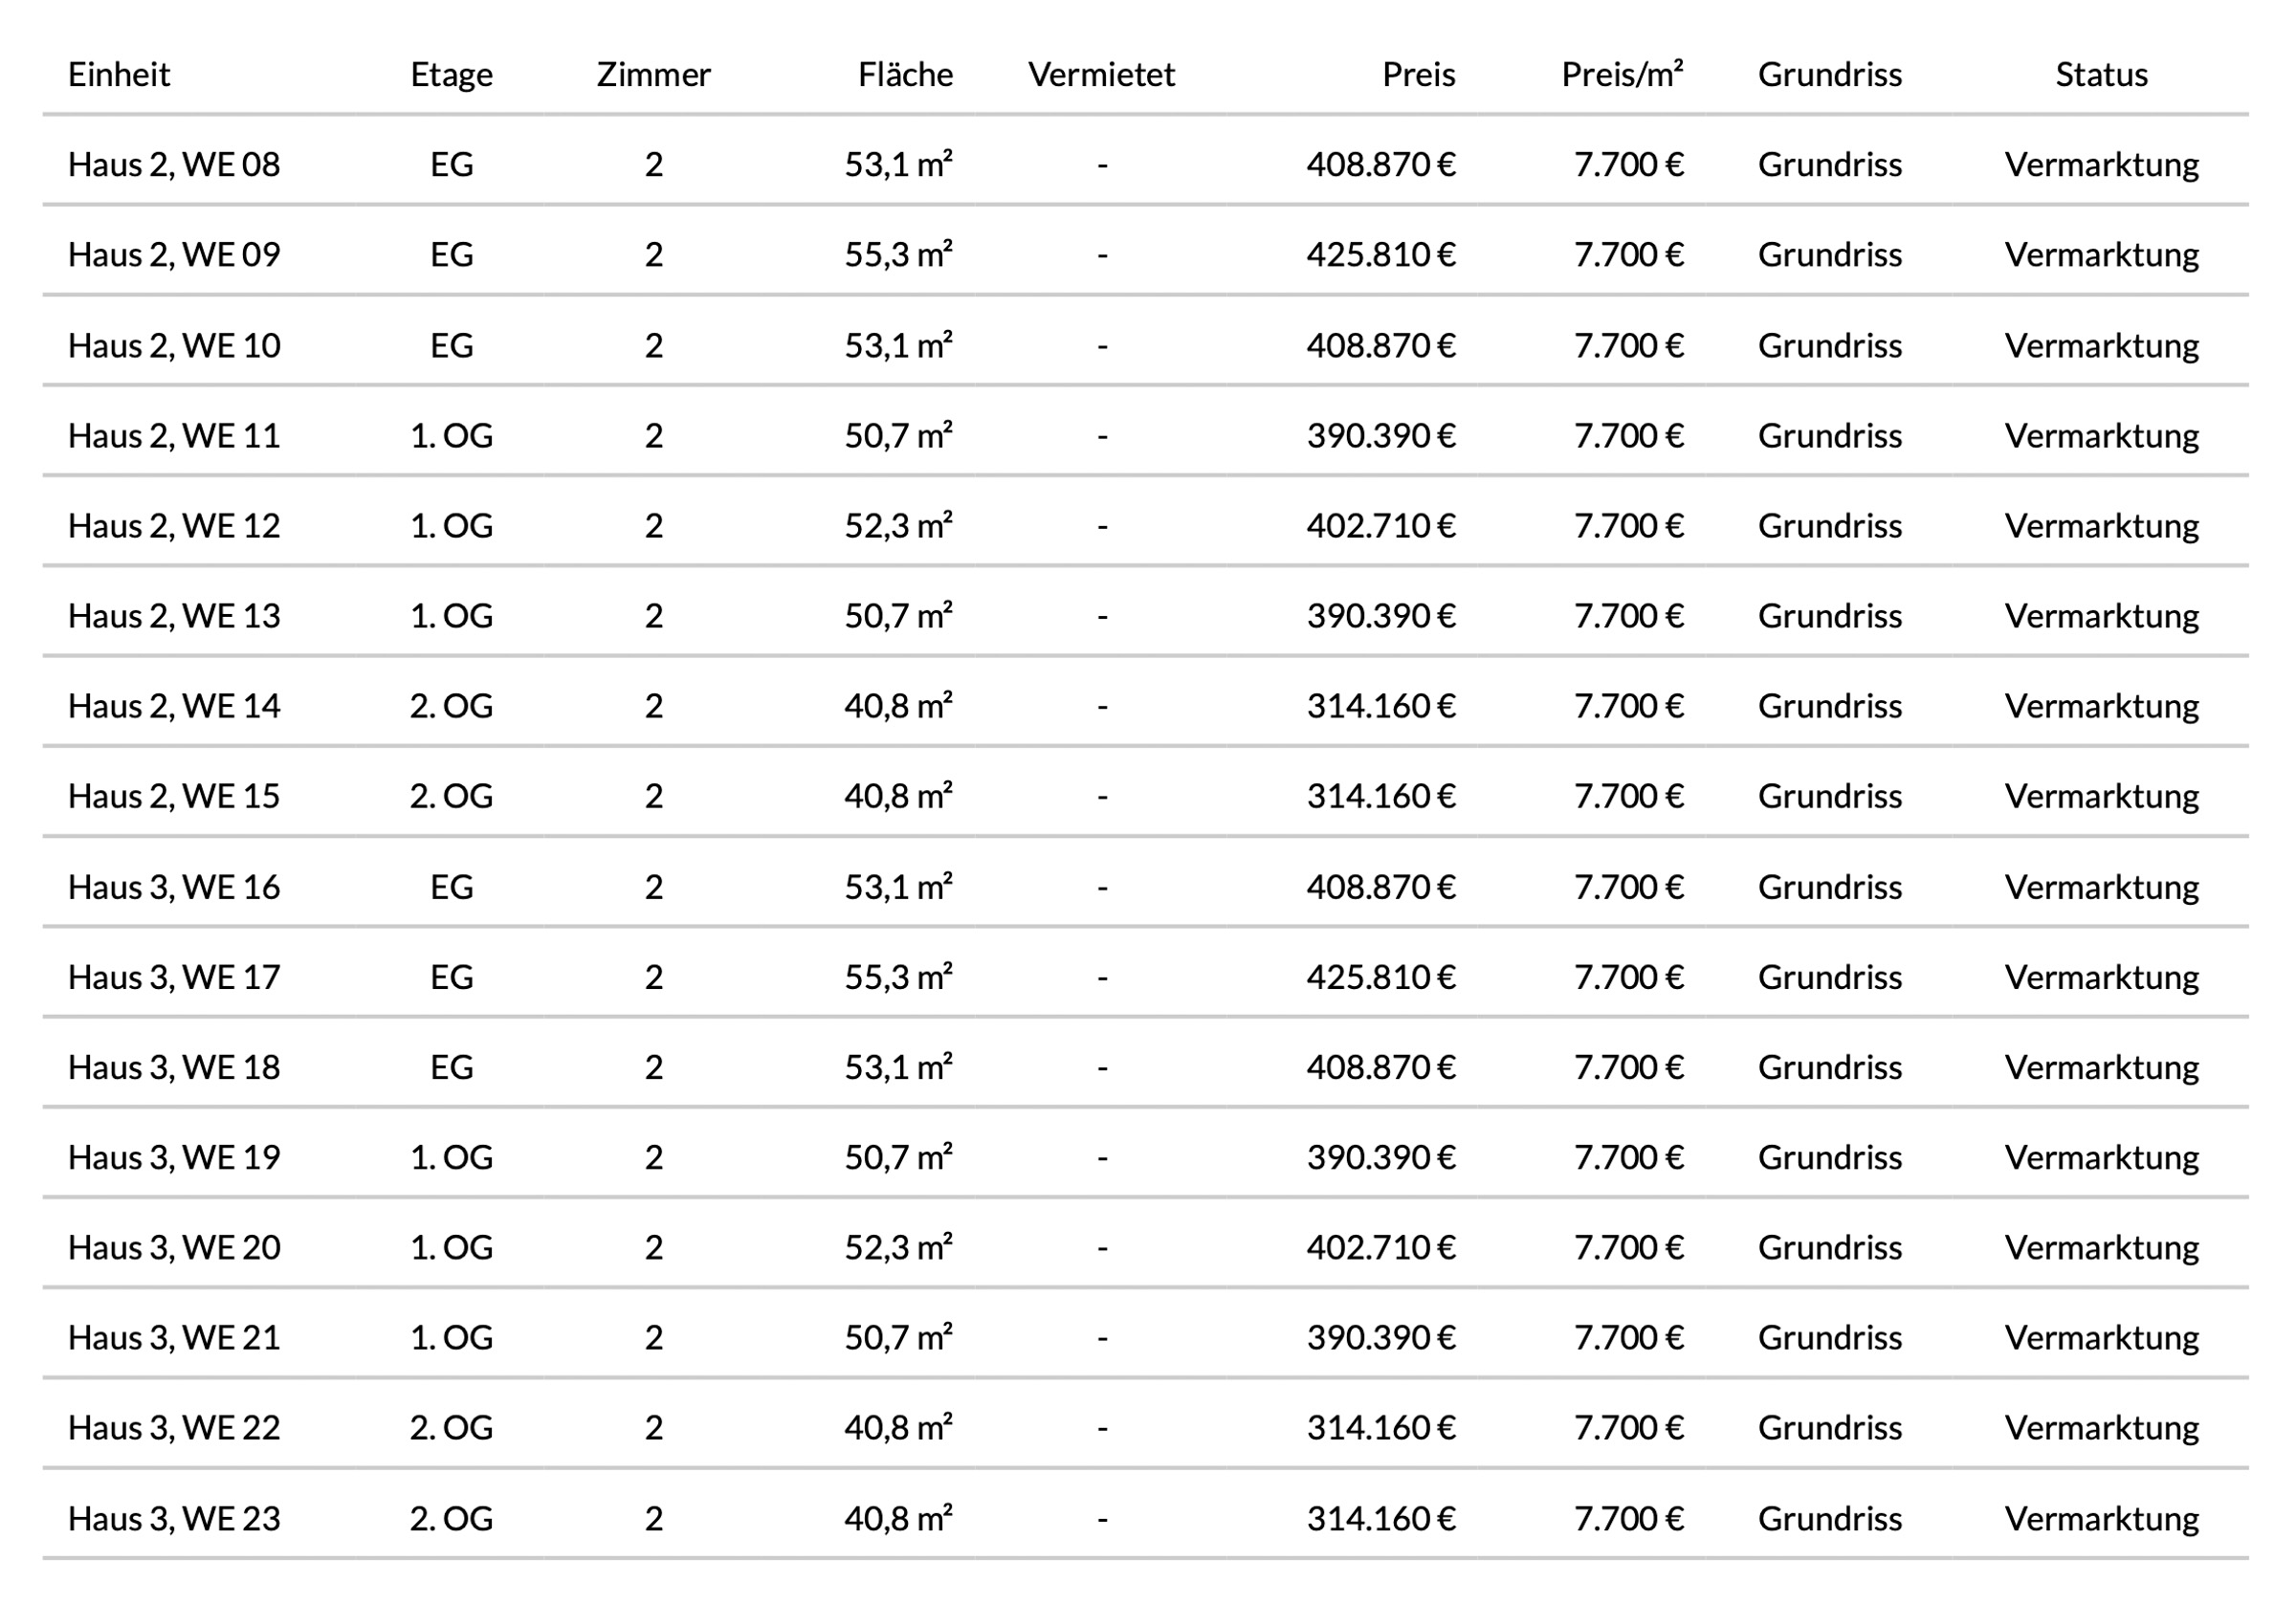This screenshot has width=2296, height=1604.
Task: Open Grundriss link for Haus 3, WE 20
Action: coord(1829,1248)
